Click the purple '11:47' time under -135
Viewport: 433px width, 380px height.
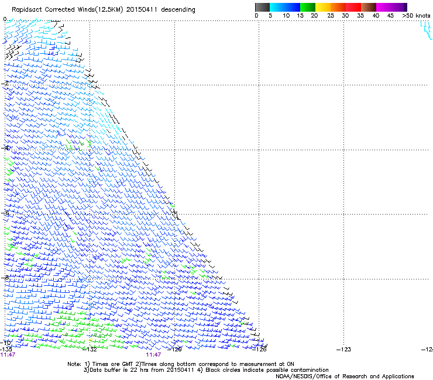tap(8, 355)
